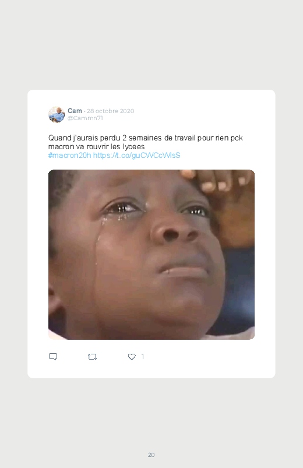Open the 28 octobre 2020 timestamp
Image resolution: width=303 pixels, height=468 pixels.
pos(111,111)
